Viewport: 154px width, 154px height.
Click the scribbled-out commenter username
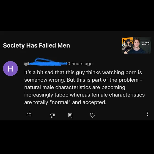click(x=45, y=63)
